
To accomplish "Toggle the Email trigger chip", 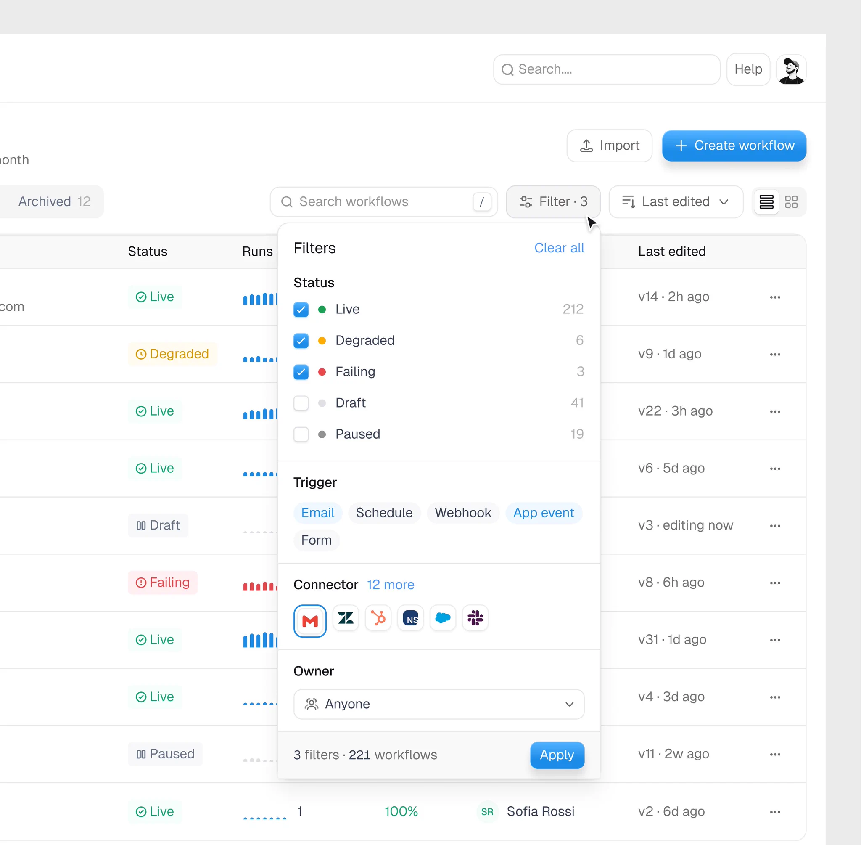I will coord(317,513).
